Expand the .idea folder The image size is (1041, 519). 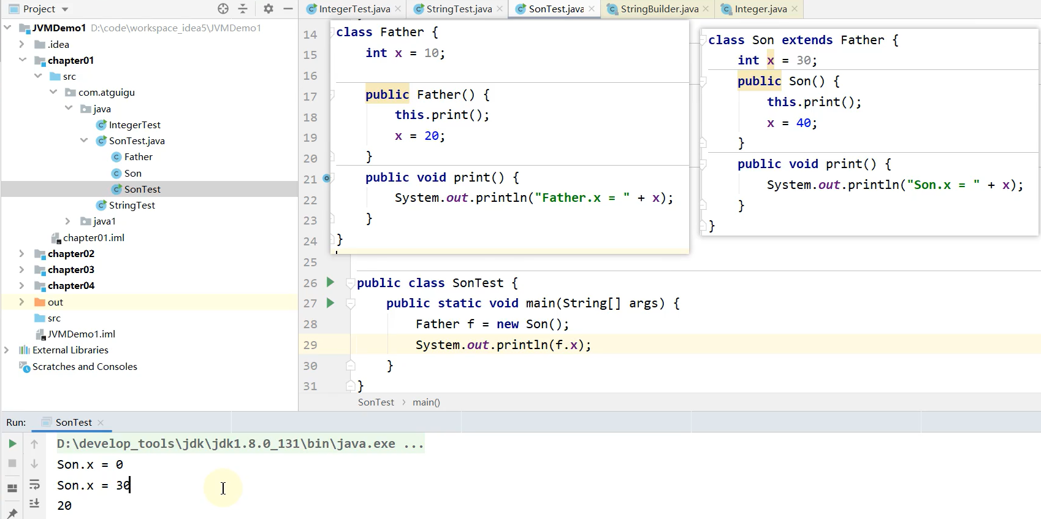(22, 44)
